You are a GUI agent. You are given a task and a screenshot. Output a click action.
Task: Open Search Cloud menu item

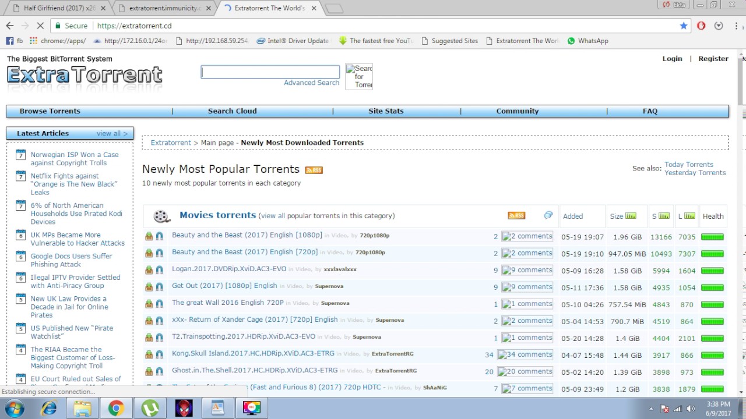[233, 111]
